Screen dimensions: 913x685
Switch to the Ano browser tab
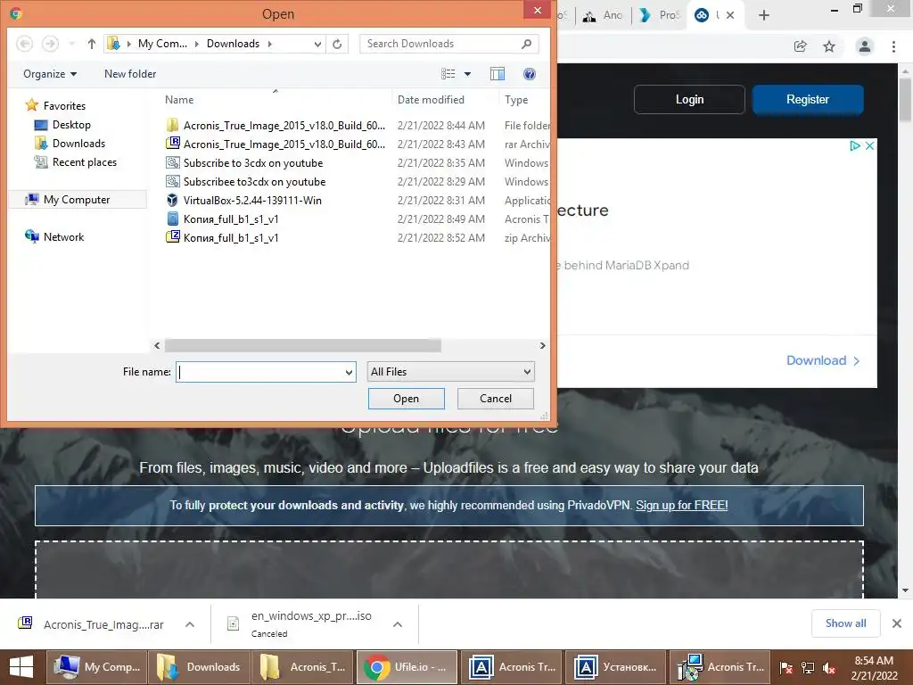[x=604, y=15]
